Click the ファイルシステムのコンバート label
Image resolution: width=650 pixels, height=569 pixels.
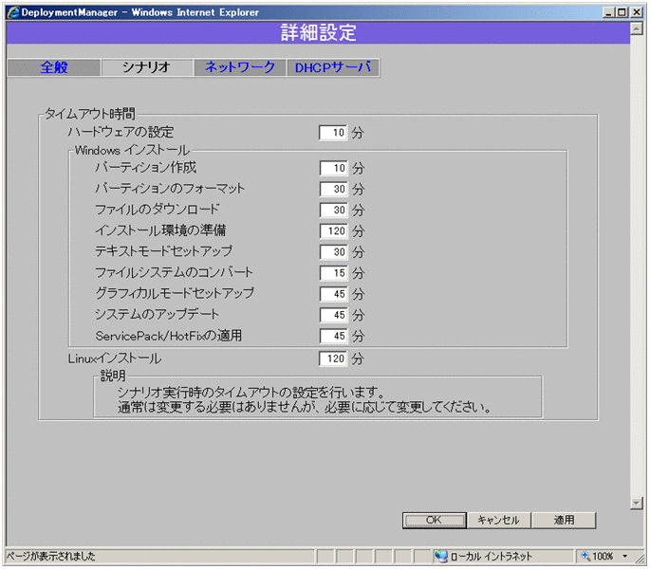(x=174, y=273)
